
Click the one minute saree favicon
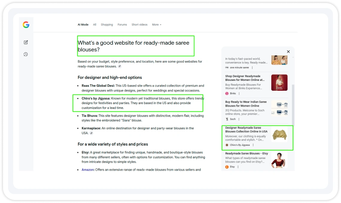pos(227,67)
